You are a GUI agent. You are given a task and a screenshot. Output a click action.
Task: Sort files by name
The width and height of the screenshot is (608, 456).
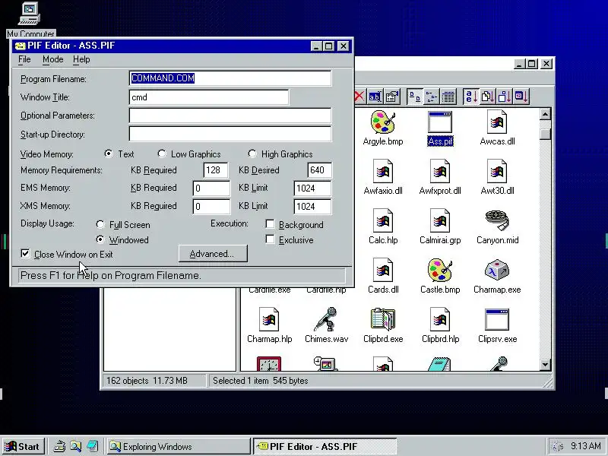pos(471,97)
